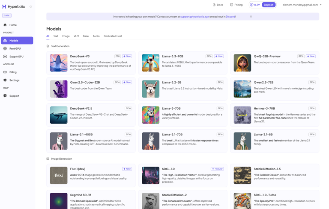
Task: Click the Settings gear icon
Action: pos(5,80)
